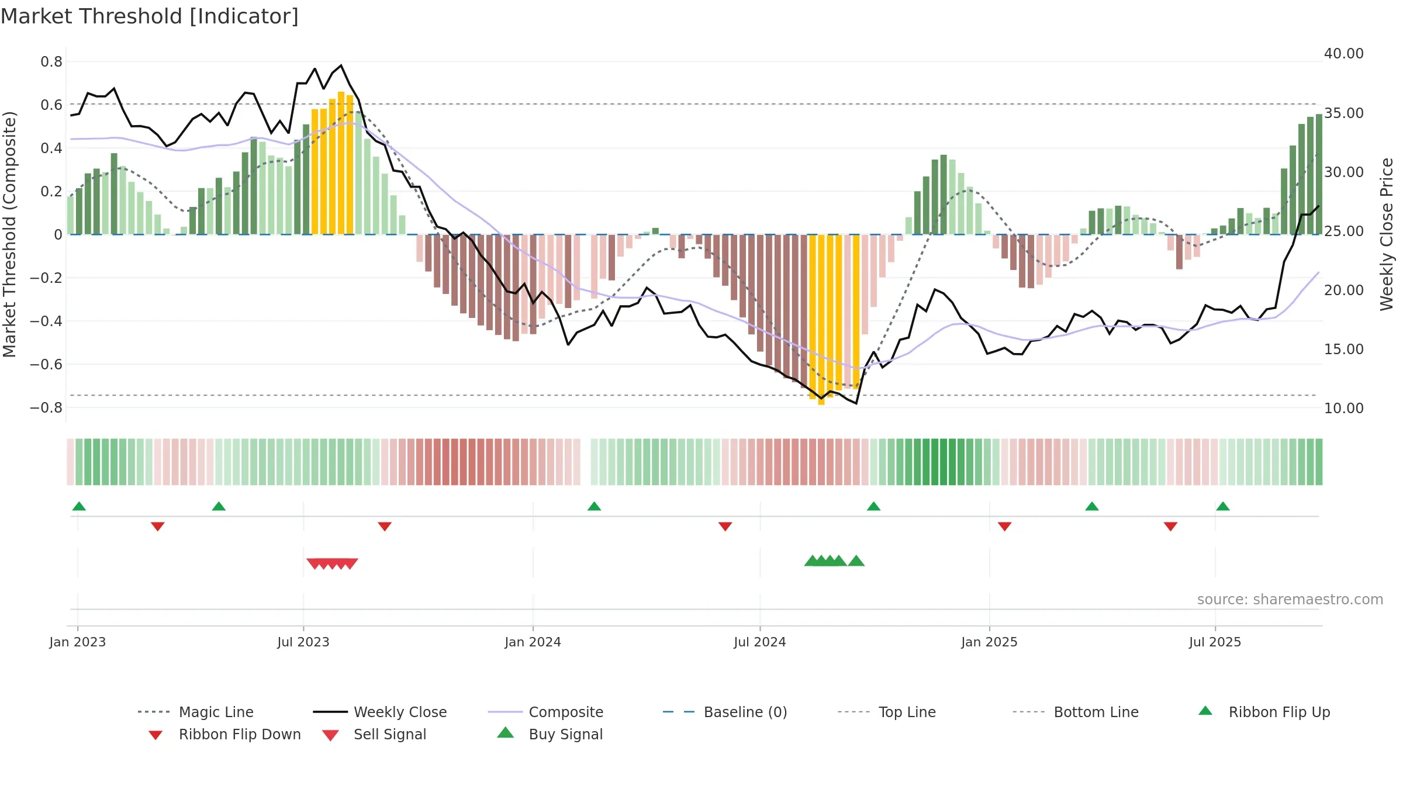Click the first ribbon flip up marker at Jan 2023
Image resolution: width=1403 pixels, height=789 pixels.
tap(79, 506)
